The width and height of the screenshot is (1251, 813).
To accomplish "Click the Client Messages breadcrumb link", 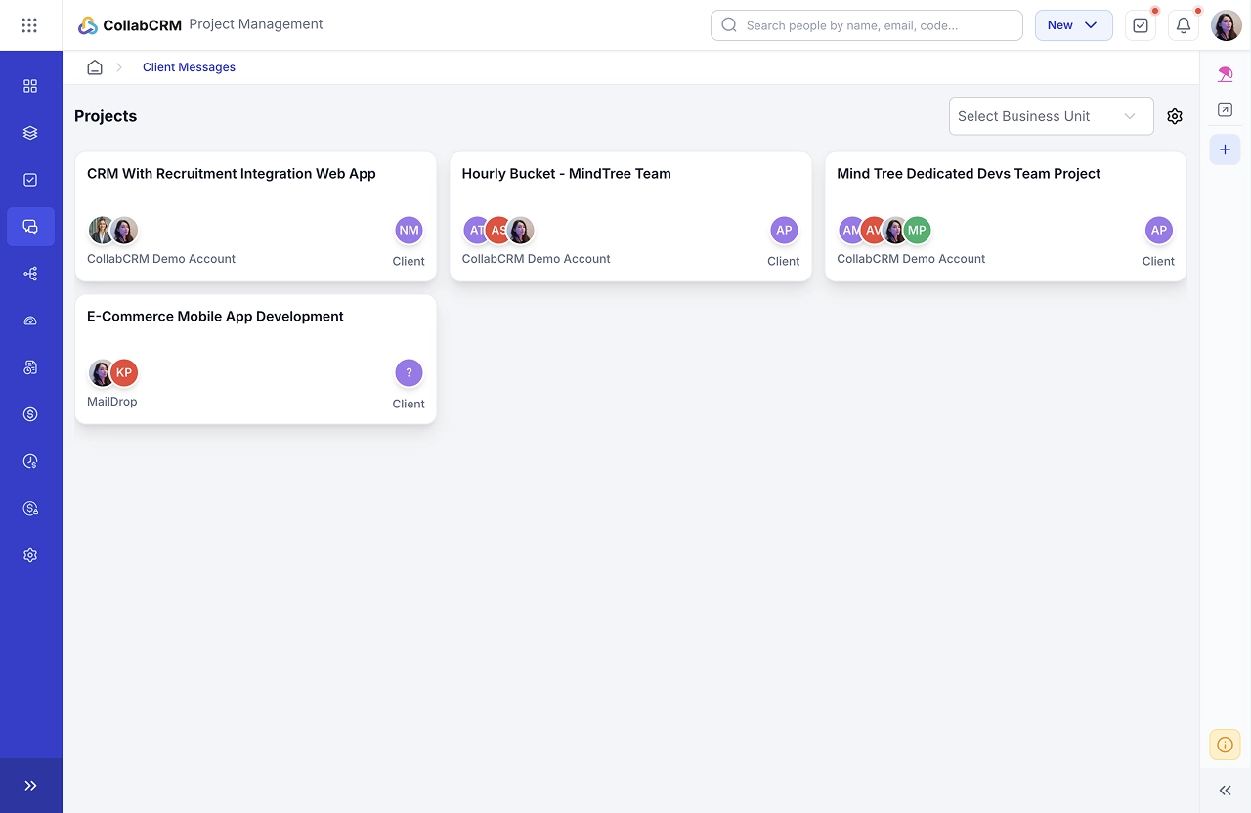I will click(189, 67).
